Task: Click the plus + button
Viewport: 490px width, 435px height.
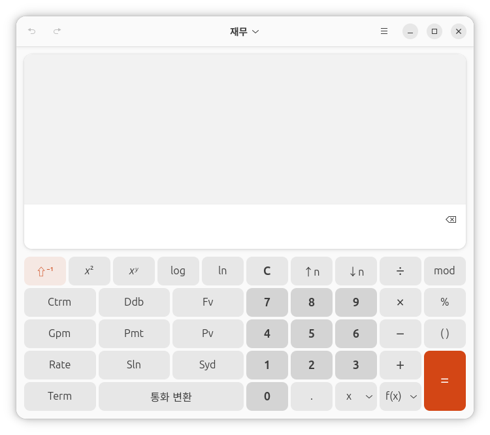Action: click(400, 364)
